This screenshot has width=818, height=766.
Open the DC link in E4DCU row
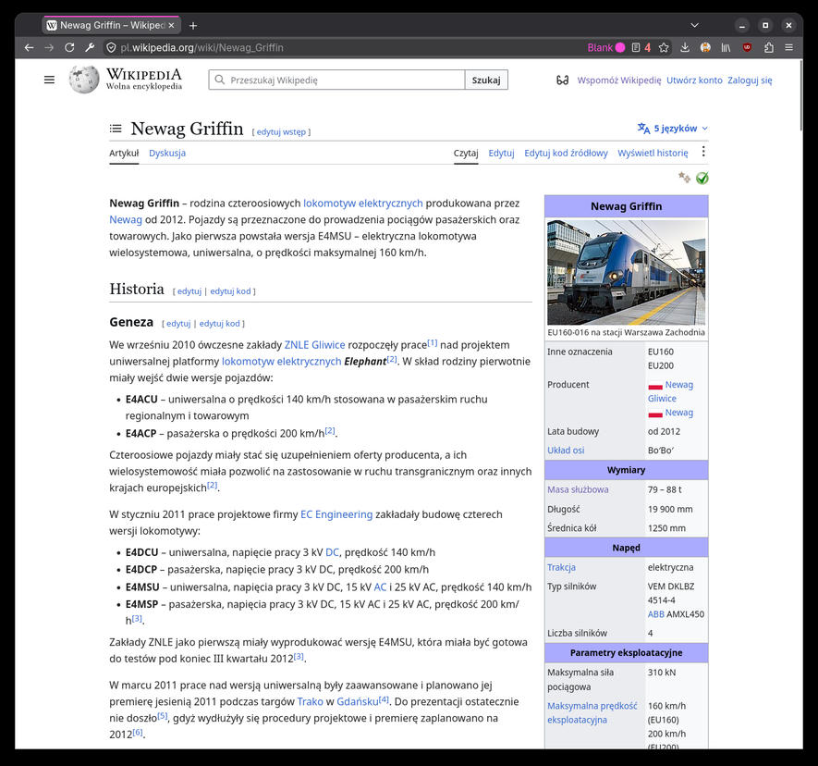(332, 552)
